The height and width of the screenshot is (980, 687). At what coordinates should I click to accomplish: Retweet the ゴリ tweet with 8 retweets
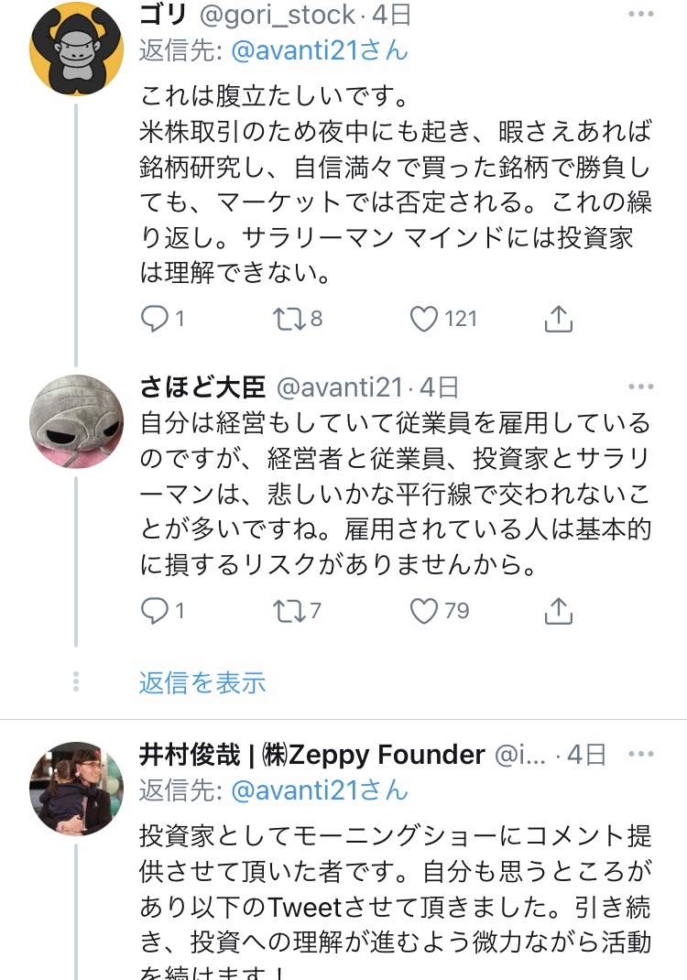tap(288, 318)
